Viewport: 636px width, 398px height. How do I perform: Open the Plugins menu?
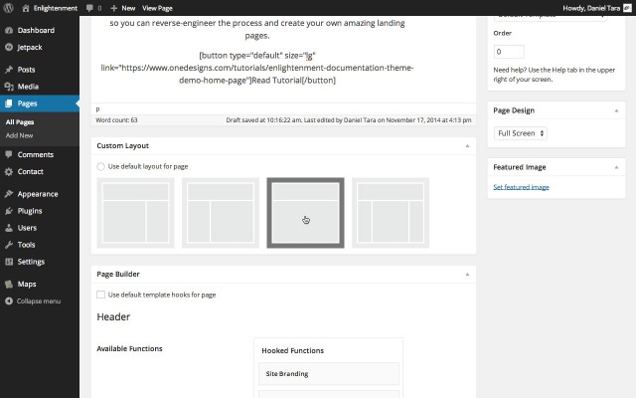click(30, 211)
